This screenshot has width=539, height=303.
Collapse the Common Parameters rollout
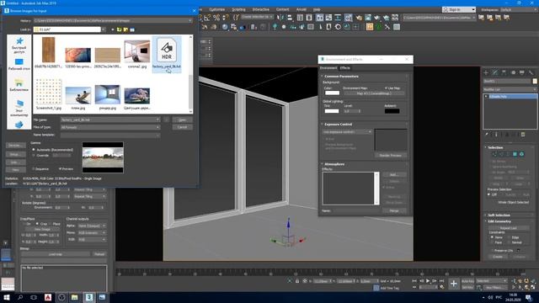(341, 77)
